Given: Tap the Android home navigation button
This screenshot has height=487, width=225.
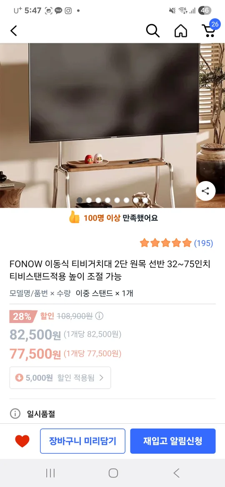Looking at the screenshot, I should tap(113, 473).
